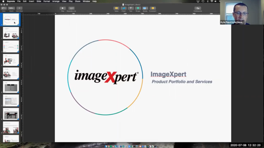Click the Keynote Live icon

(71, 8)
